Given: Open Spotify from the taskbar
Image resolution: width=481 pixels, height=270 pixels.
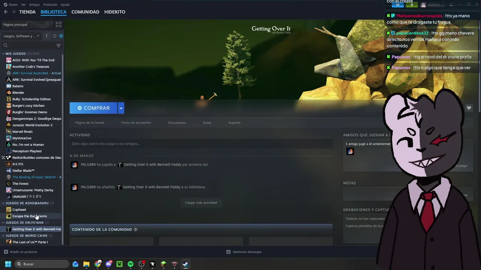Looking at the screenshot, I should 130,264.
